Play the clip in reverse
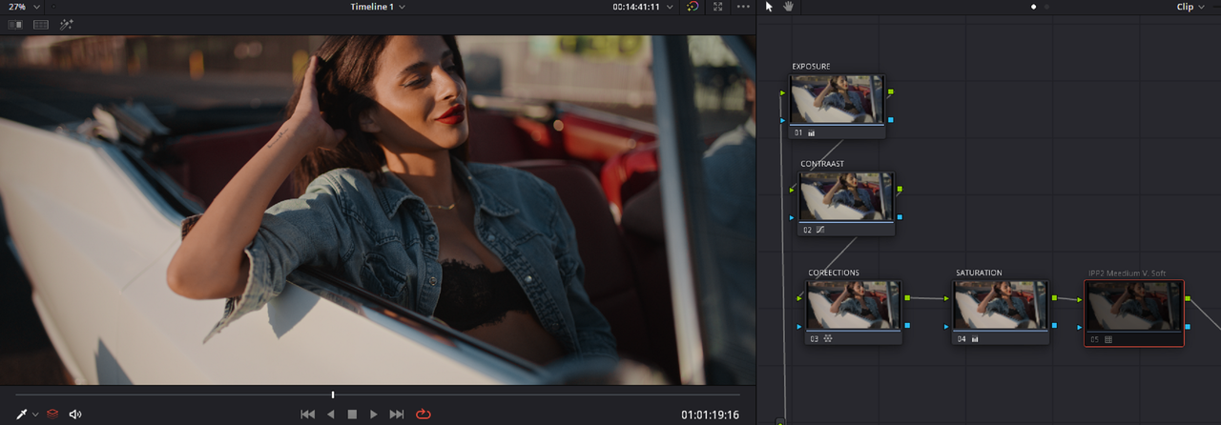Screen dimensions: 1221x425 (x=331, y=415)
